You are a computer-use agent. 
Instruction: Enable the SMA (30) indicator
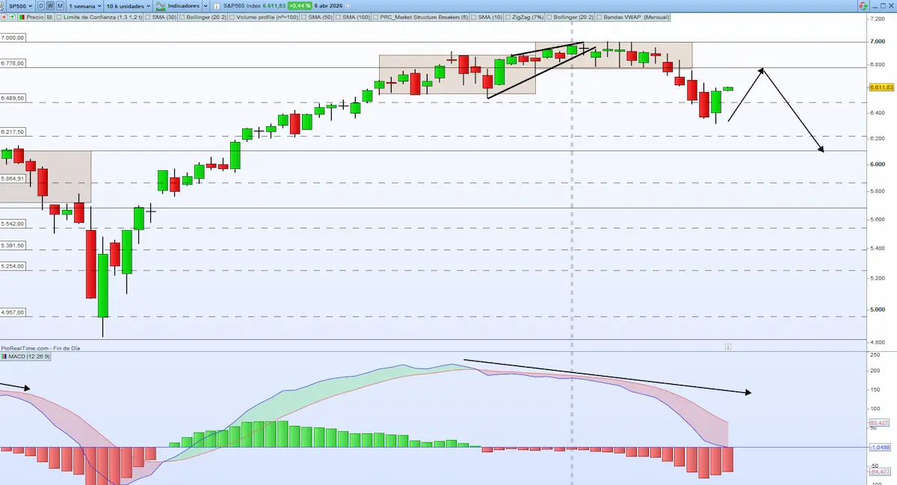point(147,16)
